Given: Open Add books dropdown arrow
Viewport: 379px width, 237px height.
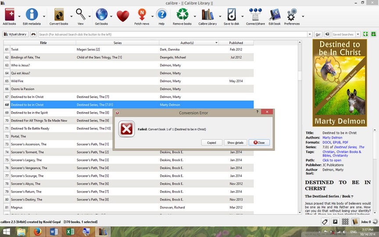Looking at the screenshot, I should 19,16.
